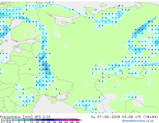This screenshot has height=123, width=159.
Task: Click the legend swatch between 2 and 5
Action: coord(22,120)
